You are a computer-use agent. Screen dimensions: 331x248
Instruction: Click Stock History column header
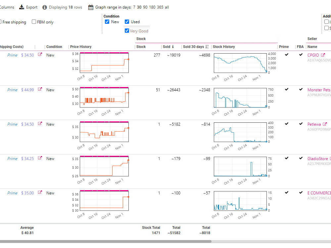point(224,47)
